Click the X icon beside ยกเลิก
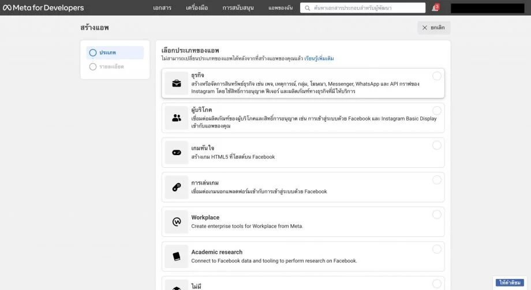 pyautogui.click(x=424, y=28)
